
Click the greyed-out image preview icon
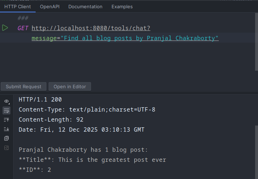click(6, 148)
